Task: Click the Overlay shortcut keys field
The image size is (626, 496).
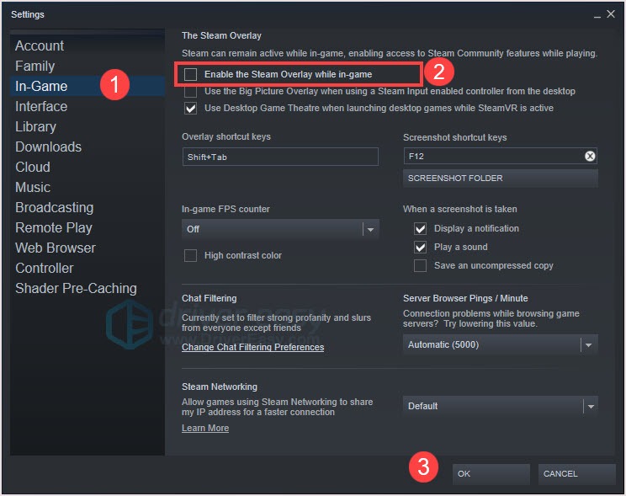Action: pyautogui.click(x=280, y=157)
